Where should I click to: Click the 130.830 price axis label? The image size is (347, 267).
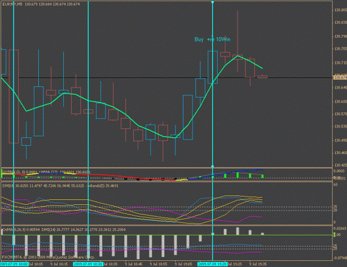point(340,23)
